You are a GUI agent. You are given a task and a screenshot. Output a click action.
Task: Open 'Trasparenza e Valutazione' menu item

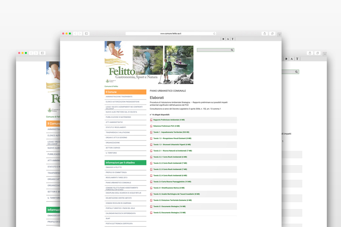tap(118, 132)
